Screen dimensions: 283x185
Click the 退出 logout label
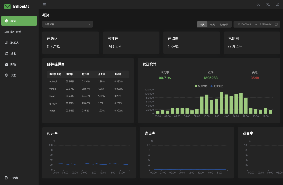pyautogui.click(x=15, y=178)
